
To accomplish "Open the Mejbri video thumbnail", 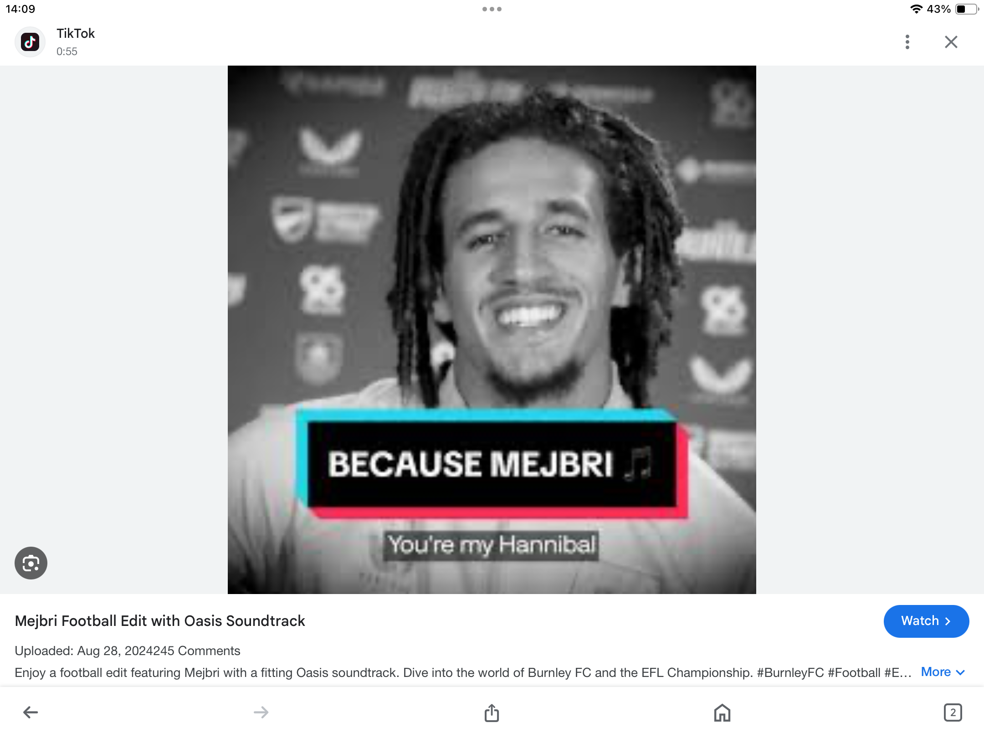I will point(492,329).
